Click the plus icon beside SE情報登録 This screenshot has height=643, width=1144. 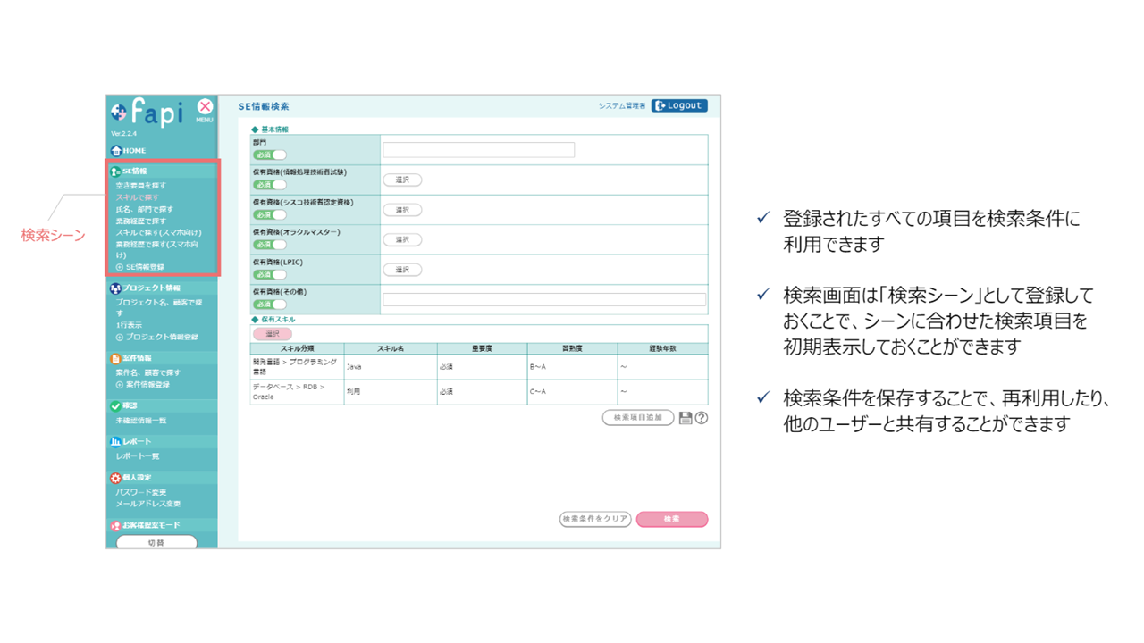[120, 267]
